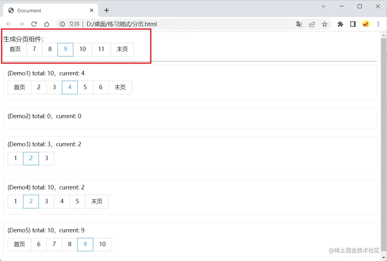This screenshot has height=261, width=387.
Task: Select page 3 in Demo1 pagination
Action: pyautogui.click(x=54, y=87)
